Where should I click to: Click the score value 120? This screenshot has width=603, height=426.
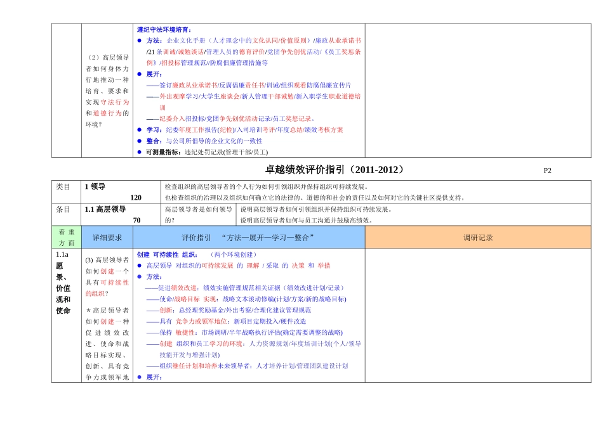pyautogui.click(x=136, y=197)
